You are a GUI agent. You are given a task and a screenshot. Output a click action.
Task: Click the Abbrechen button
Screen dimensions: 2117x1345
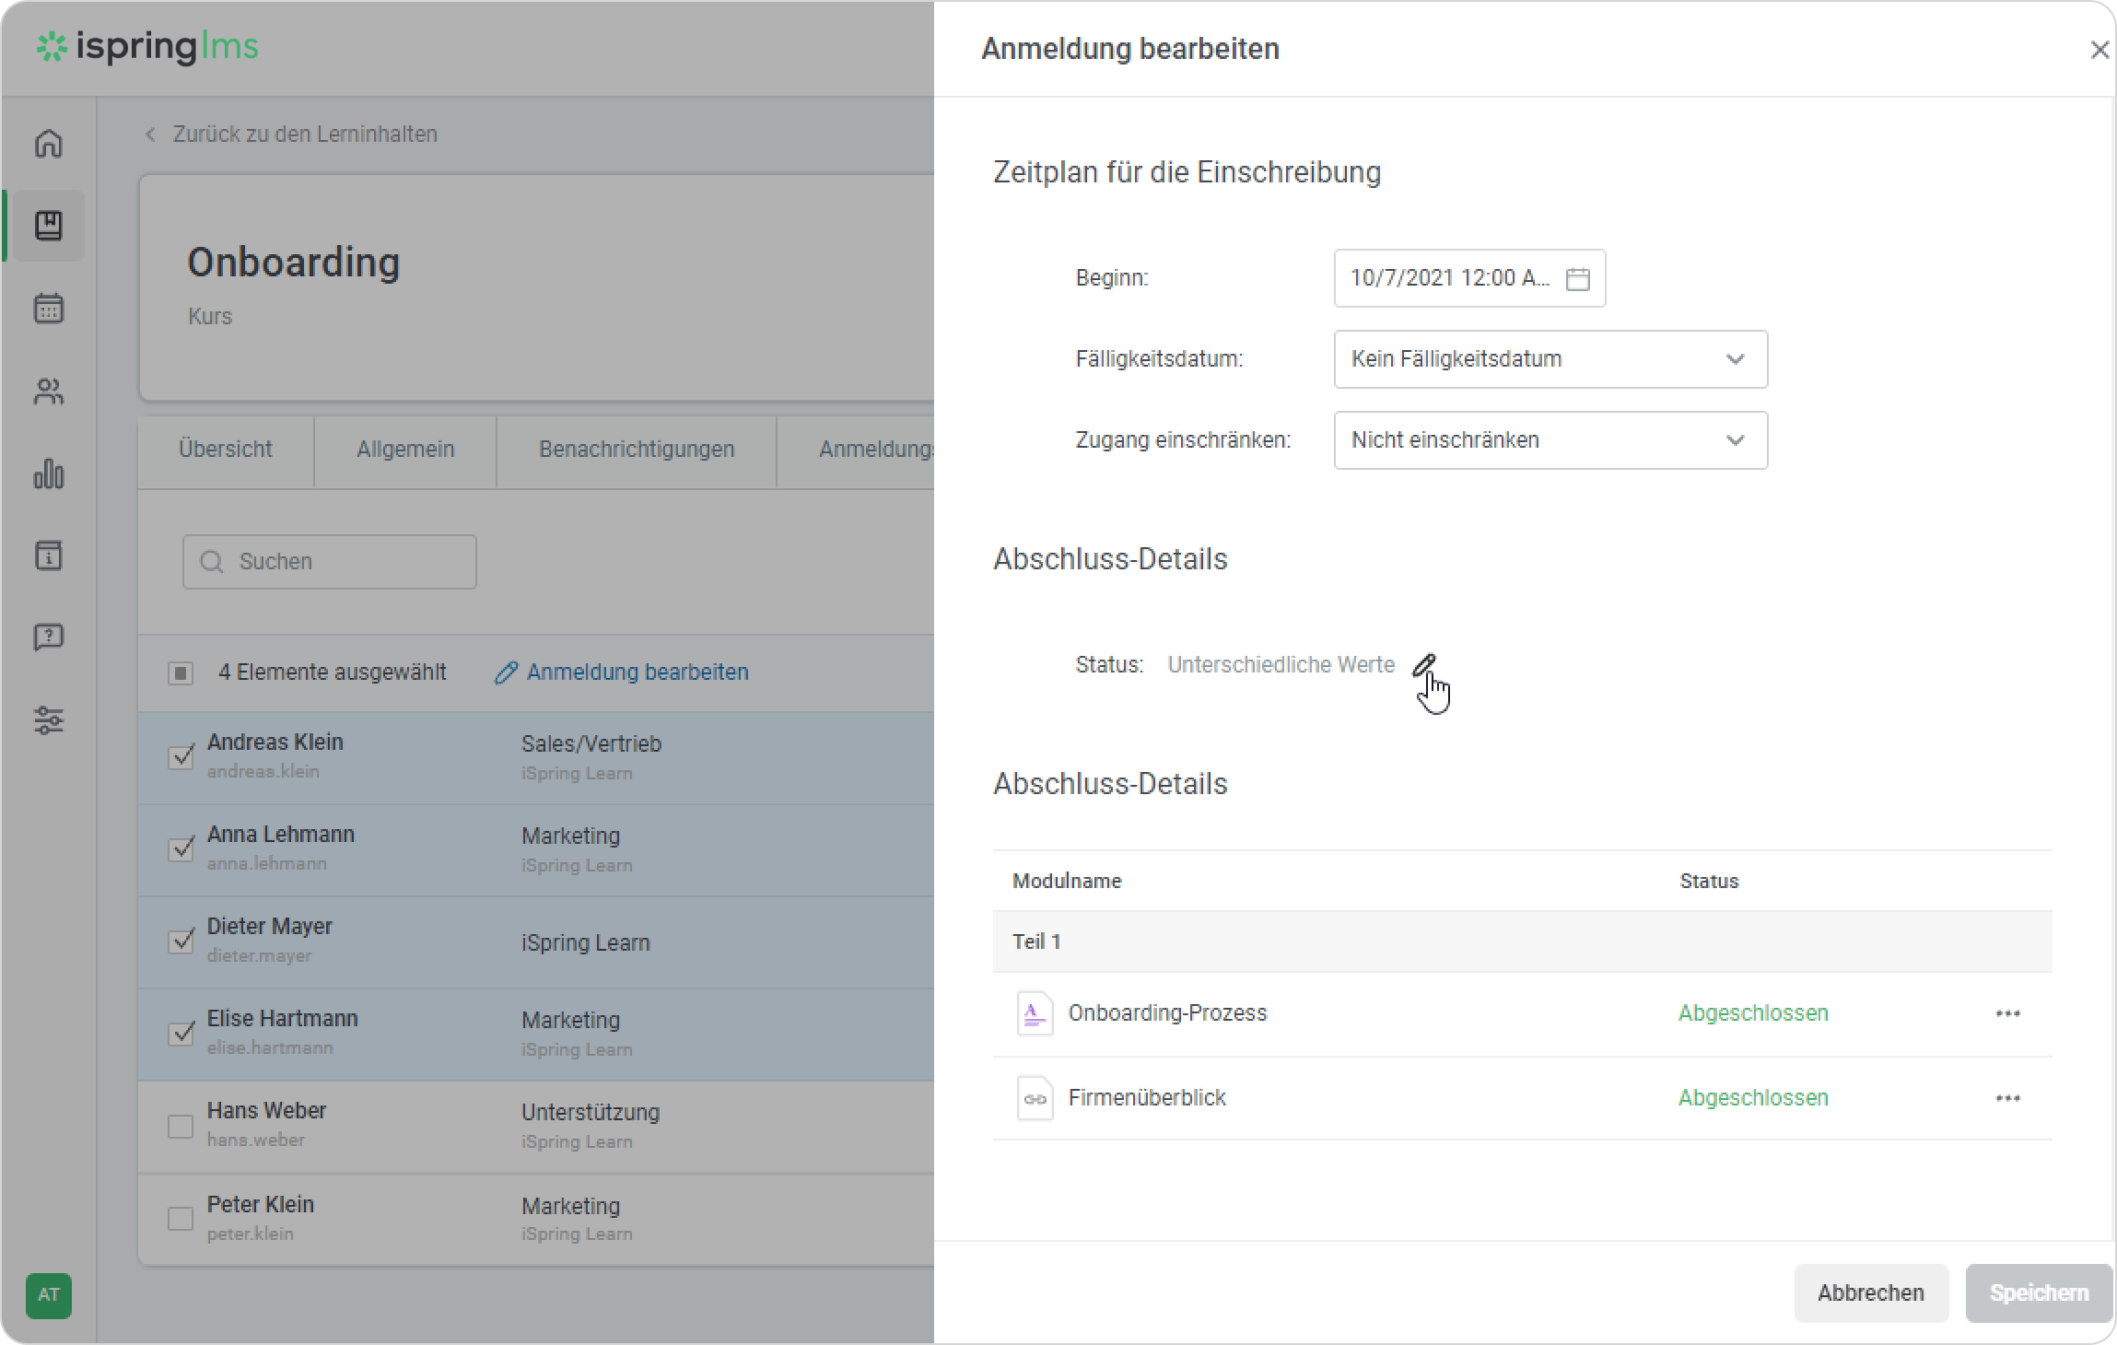pyautogui.click(x=1870, y=1292)
